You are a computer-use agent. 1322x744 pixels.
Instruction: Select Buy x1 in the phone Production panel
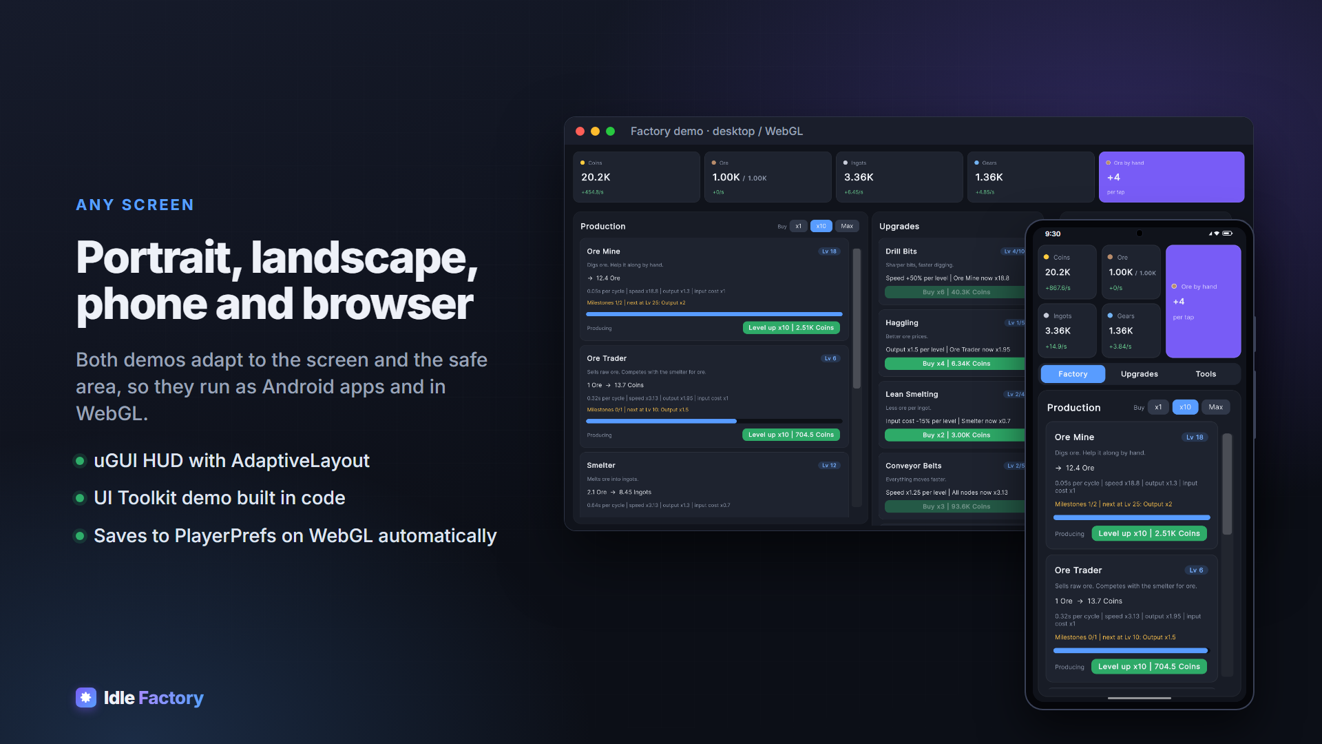1158,407
